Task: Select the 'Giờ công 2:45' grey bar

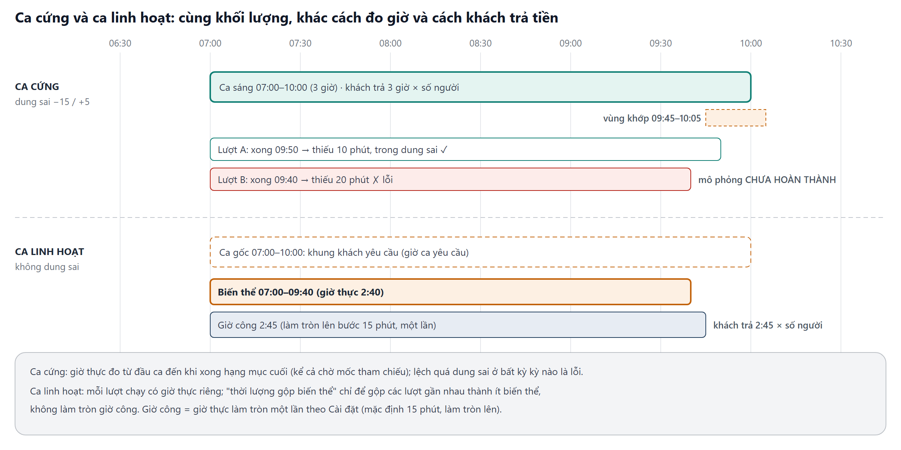Action: (x=458, y=325)
